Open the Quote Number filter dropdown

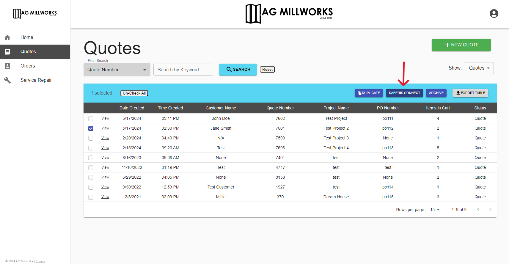[x=117, y=70]
